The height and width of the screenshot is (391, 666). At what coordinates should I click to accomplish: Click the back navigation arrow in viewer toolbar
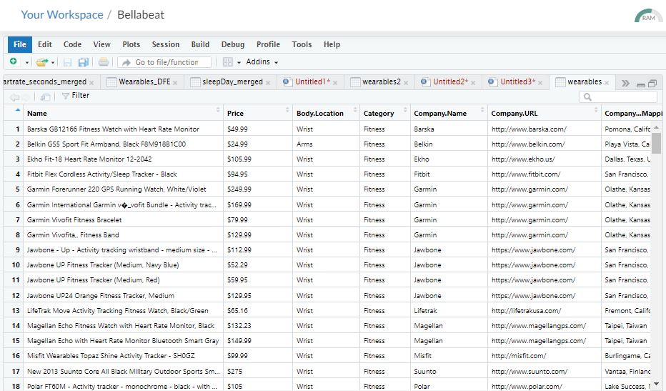[14, 97]
